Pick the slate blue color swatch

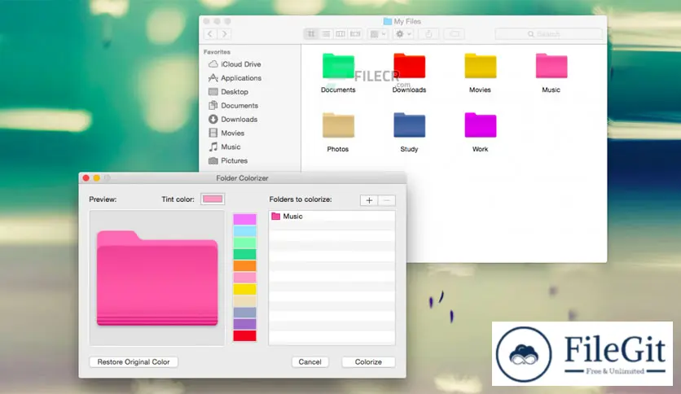tap(244, 313)
